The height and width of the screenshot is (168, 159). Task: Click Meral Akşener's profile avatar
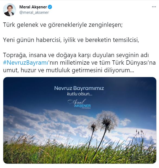pos(9,10)
